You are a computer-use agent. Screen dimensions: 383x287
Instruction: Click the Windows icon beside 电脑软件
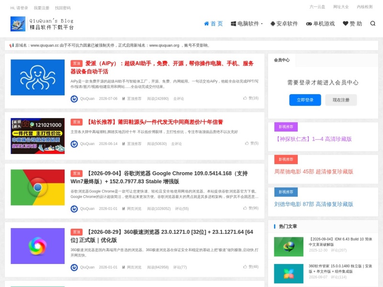point(233,23)
